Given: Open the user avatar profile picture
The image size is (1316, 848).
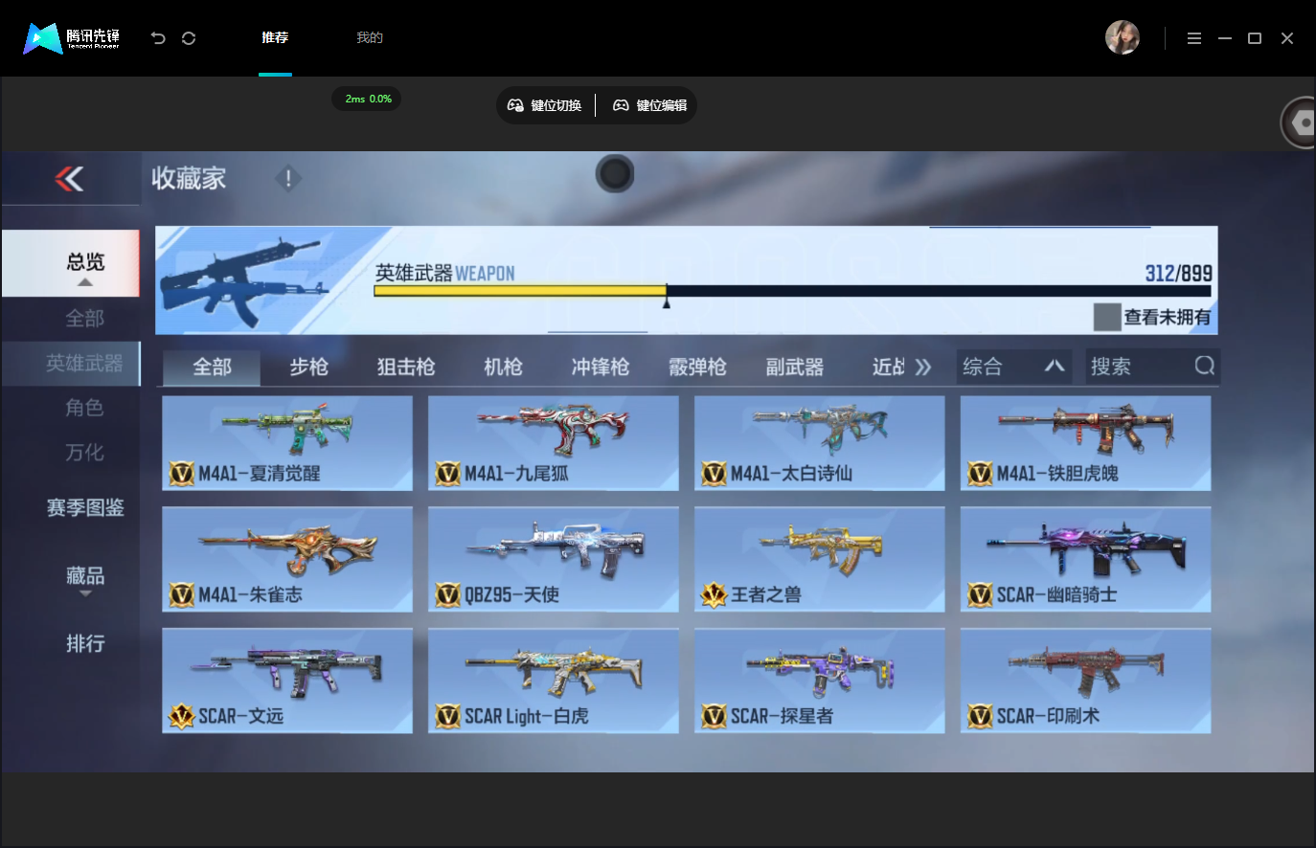Looking at the screenshot, I should [1123, 37].
